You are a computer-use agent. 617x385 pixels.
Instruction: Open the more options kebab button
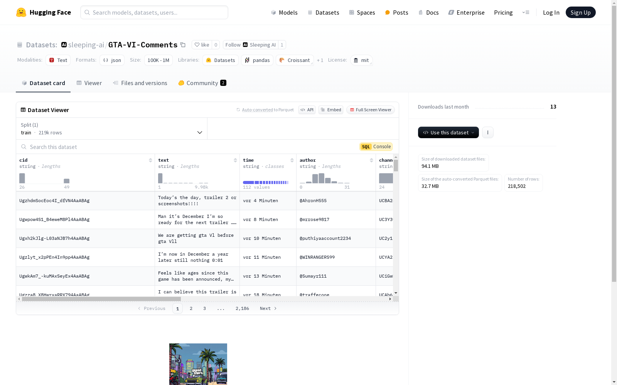click(488, 132)
